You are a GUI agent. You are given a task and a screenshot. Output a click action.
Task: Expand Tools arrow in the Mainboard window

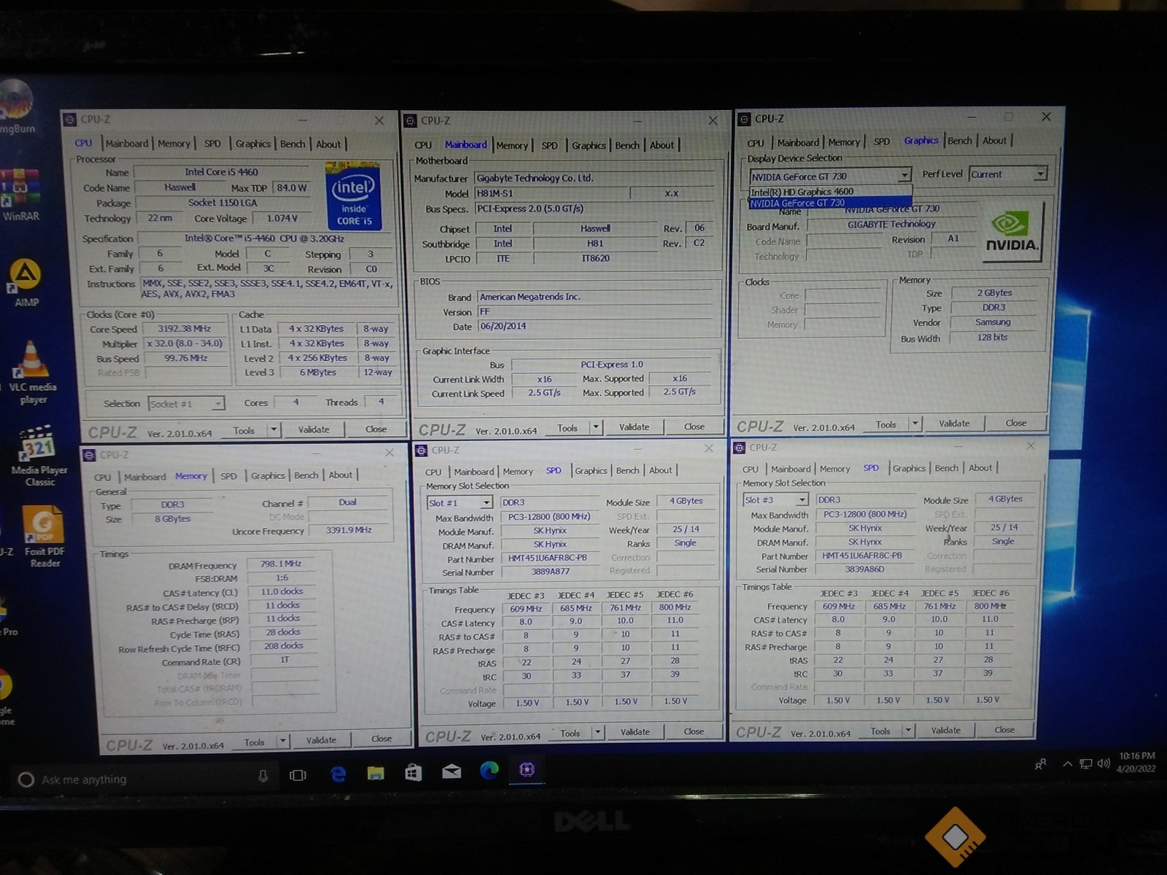[596, 427]
